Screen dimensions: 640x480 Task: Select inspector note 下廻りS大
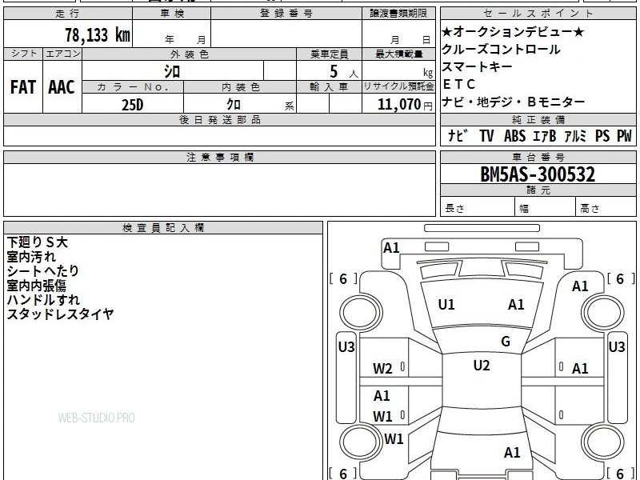click(x=37, y=242)
